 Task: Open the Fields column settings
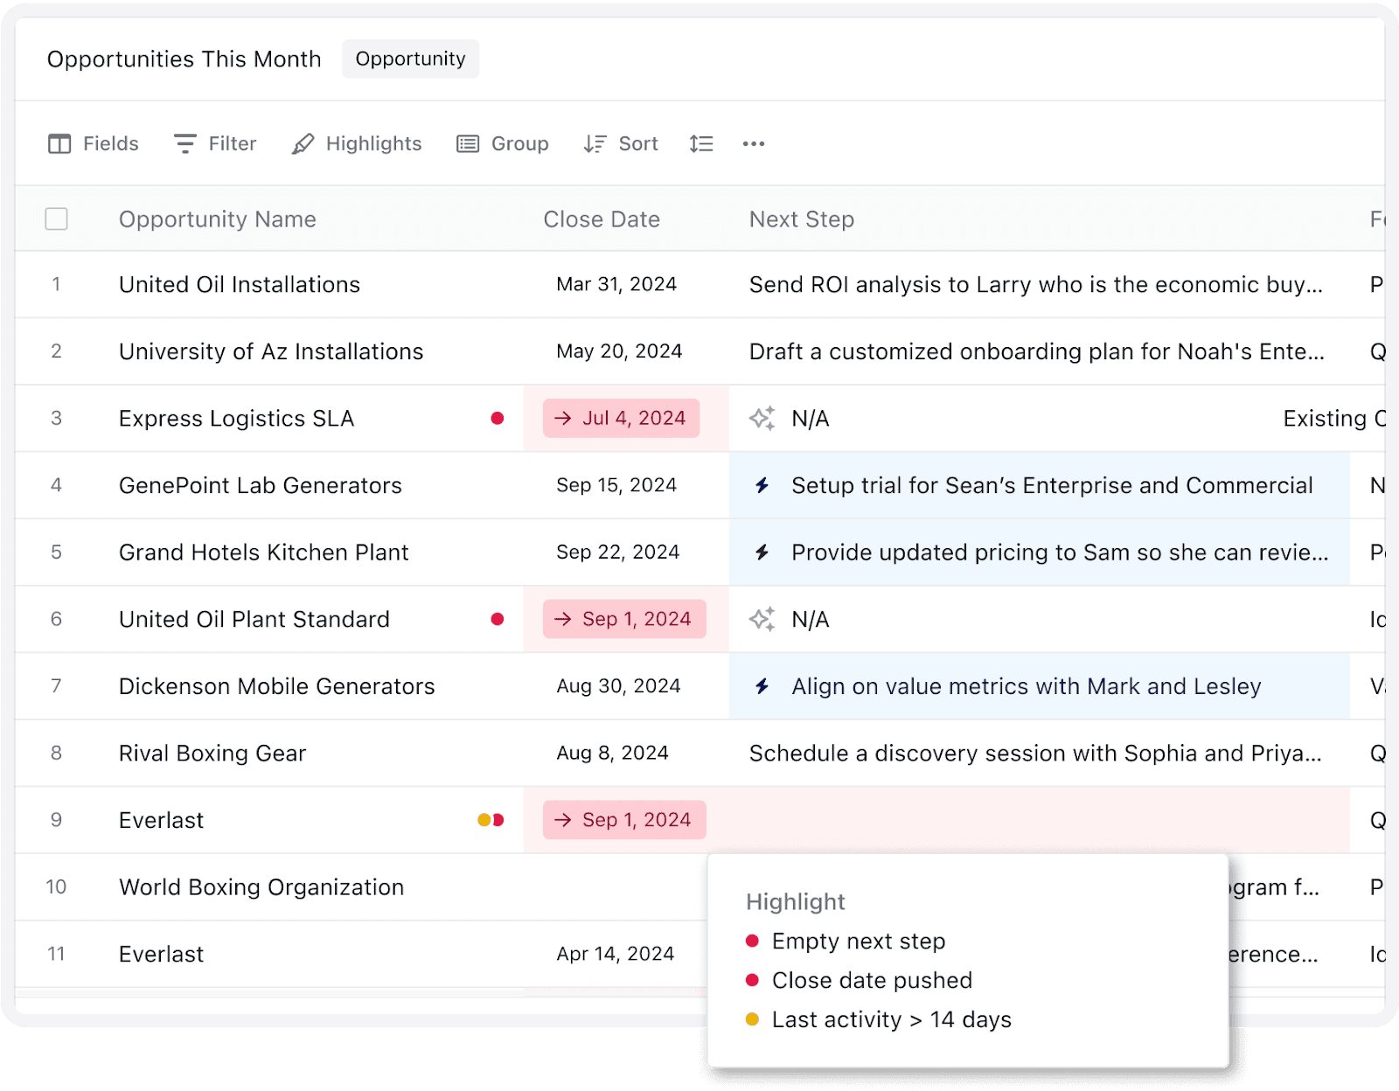pos(93,143)
